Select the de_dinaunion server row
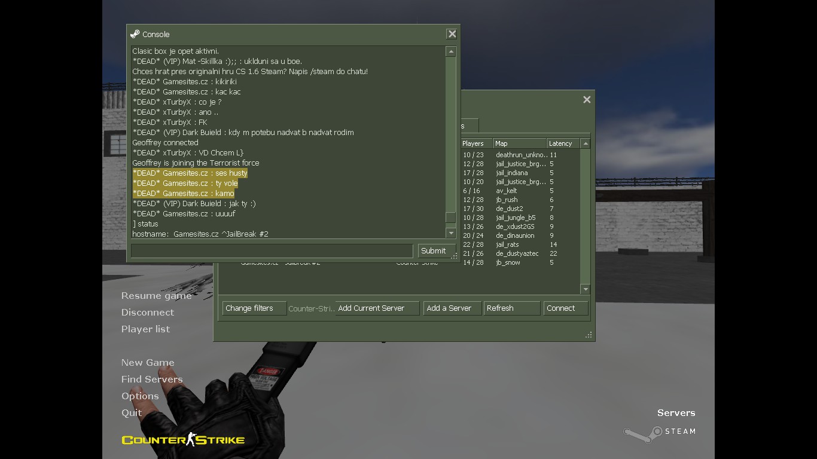 click(x=520, y=235)
